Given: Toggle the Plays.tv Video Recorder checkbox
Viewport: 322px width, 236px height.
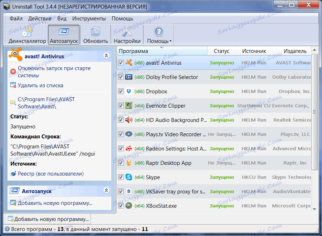Looking at the screenshot, I should (x=121, y=134).
